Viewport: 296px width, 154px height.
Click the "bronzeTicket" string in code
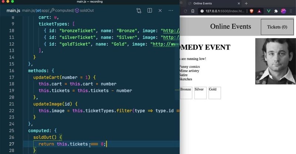click(77, 31)
